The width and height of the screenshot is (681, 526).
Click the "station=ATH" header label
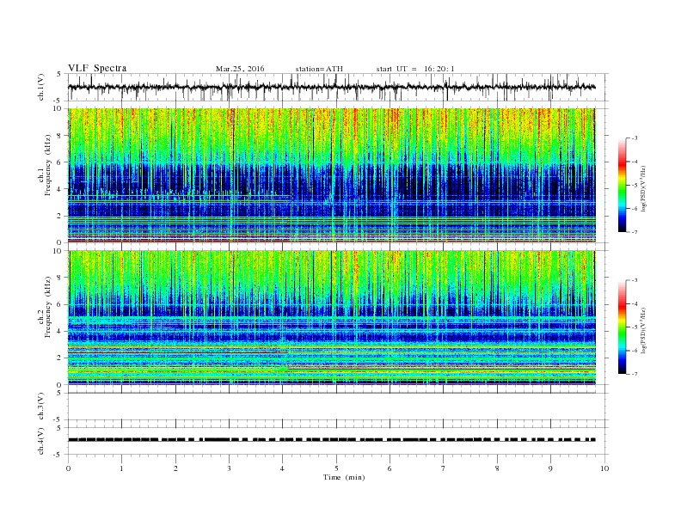click(319, 69)
